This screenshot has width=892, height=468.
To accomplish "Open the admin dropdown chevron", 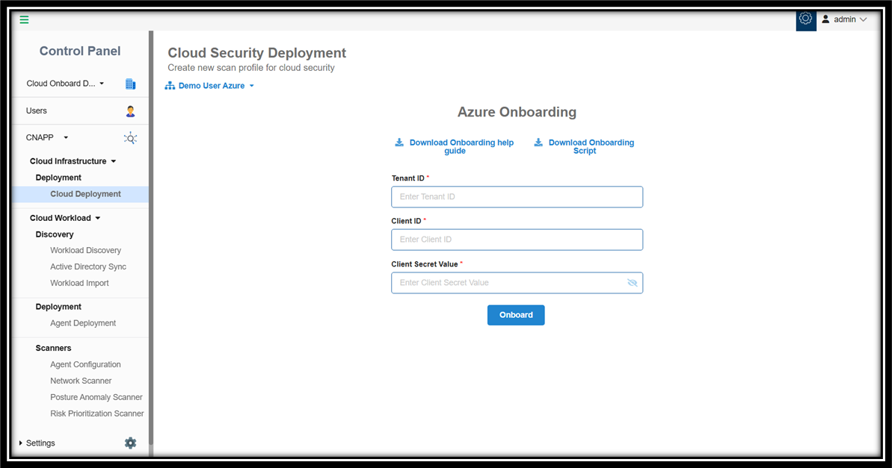I will click(x=863, y=19).
